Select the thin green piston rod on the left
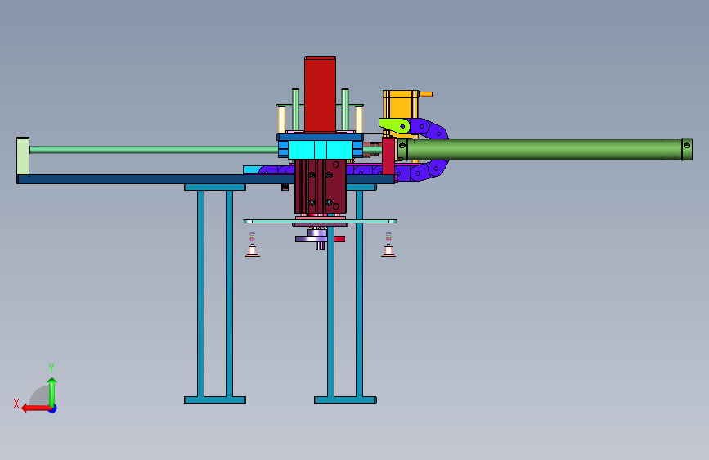 coord(154,150)
